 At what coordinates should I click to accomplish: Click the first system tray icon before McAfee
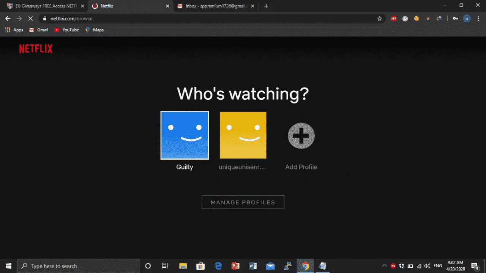(385, 266)
